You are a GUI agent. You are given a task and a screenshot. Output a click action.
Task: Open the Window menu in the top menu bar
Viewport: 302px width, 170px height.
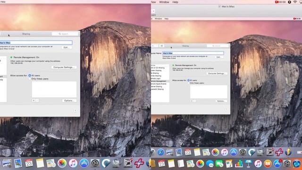point(164,2)
